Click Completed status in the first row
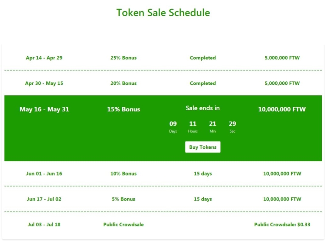 click(203, 58)
